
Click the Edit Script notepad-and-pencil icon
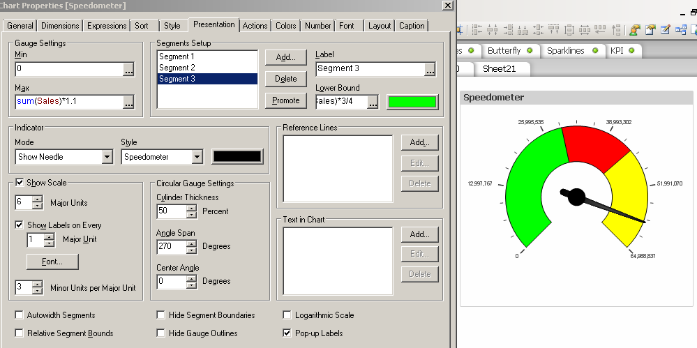[665, 29]
